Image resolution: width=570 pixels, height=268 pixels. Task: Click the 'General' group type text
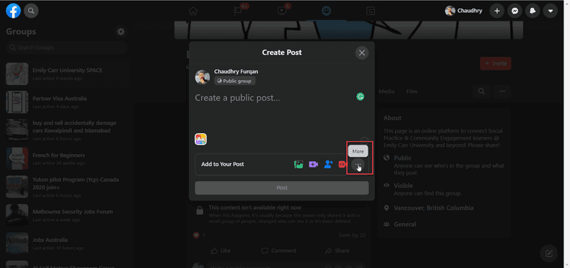[405, 225]
